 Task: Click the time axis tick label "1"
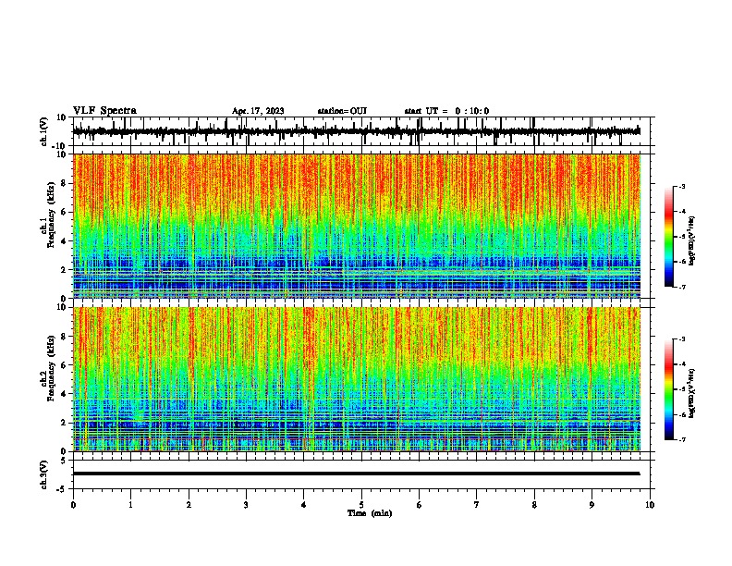pyautogui.click(x=130, y=505)
